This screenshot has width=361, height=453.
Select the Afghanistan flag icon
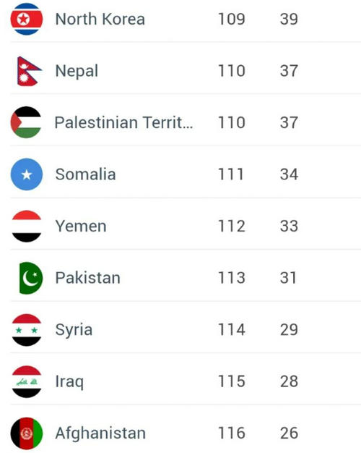[x=27, y=433]
